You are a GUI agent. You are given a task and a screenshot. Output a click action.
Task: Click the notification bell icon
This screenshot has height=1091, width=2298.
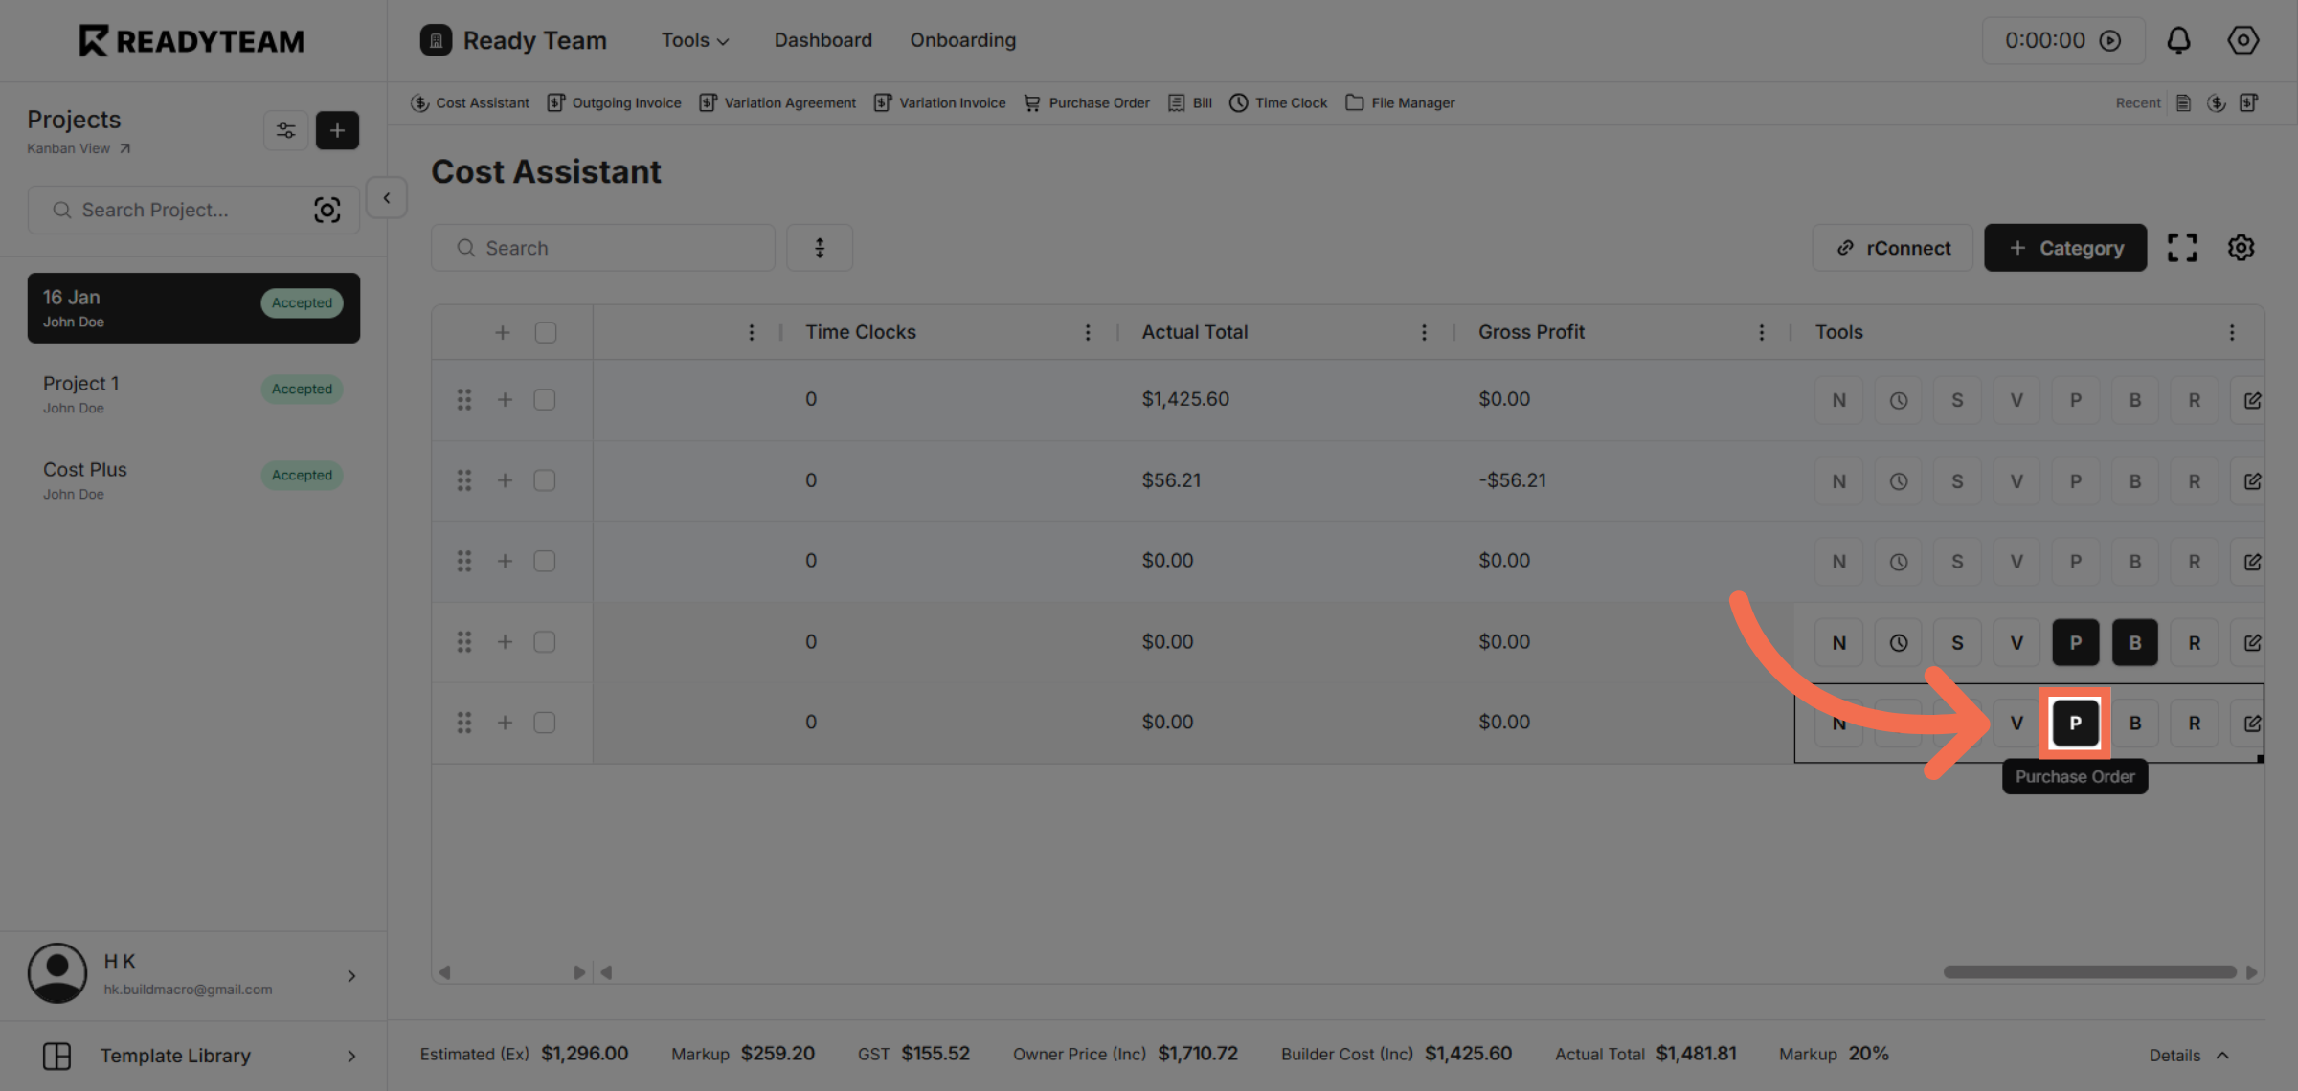click(x=2178, y=40)
